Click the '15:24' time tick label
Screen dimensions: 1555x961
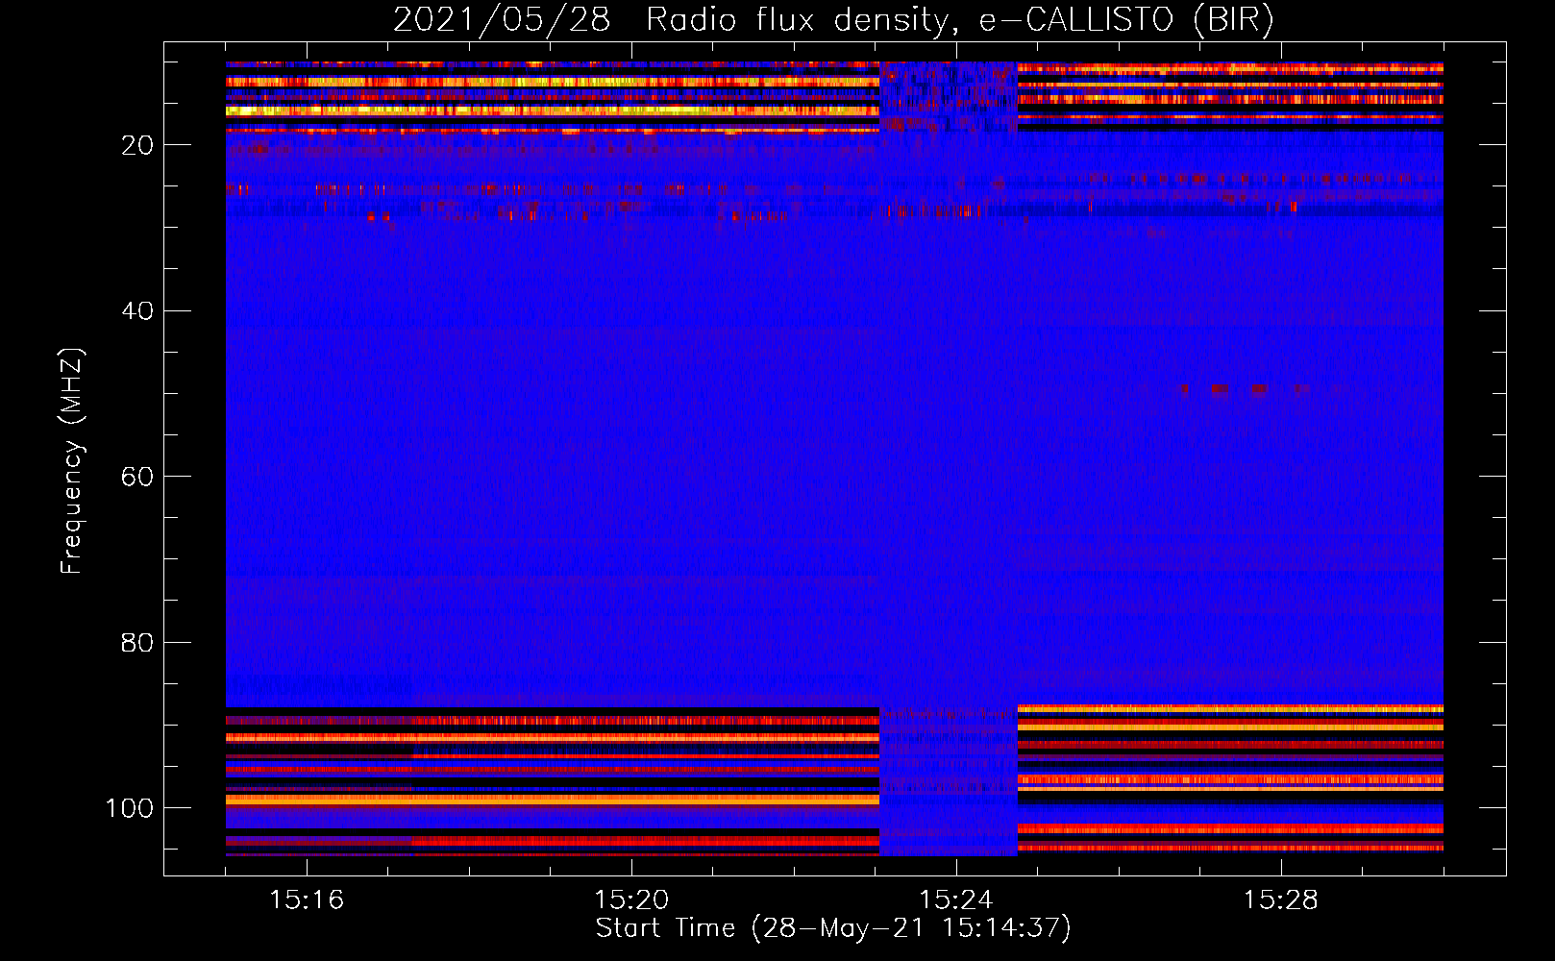pyautogui.click(x=956, y=899)
